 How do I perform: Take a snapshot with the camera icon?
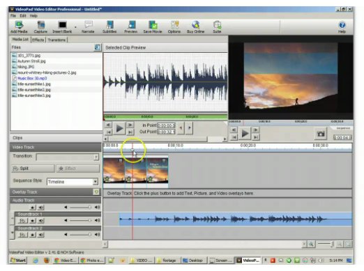(321, 134)
